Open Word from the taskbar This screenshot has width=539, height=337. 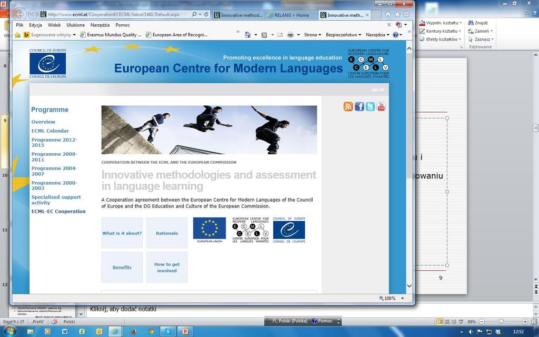coord(65,332)
